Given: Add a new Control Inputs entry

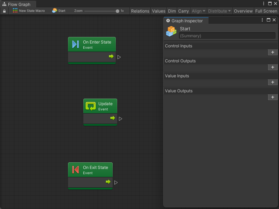Looking at the screenshot, I should pyautogui.click(x=272, y=52).
